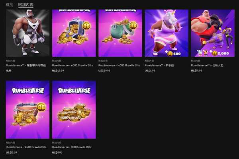Screen dimensions: 239x159
Task: Click the US$49.99 price label
Action: click(58, 71)
